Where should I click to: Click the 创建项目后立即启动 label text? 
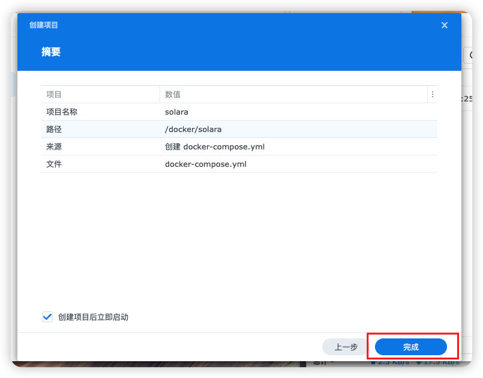tap(93, 317)
